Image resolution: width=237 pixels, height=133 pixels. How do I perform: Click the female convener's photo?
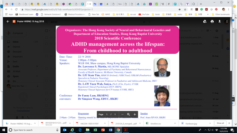click(162, 96)
